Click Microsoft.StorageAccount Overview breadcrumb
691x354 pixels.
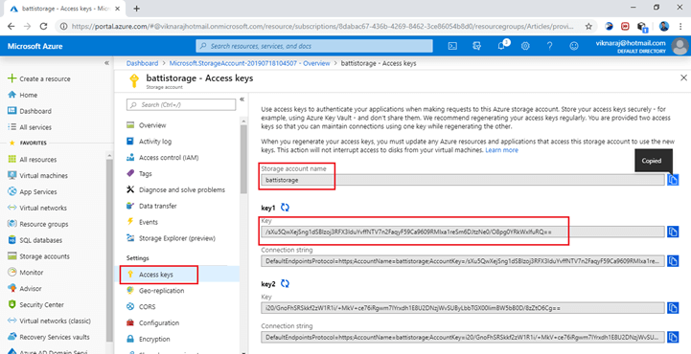click(249, 63)
